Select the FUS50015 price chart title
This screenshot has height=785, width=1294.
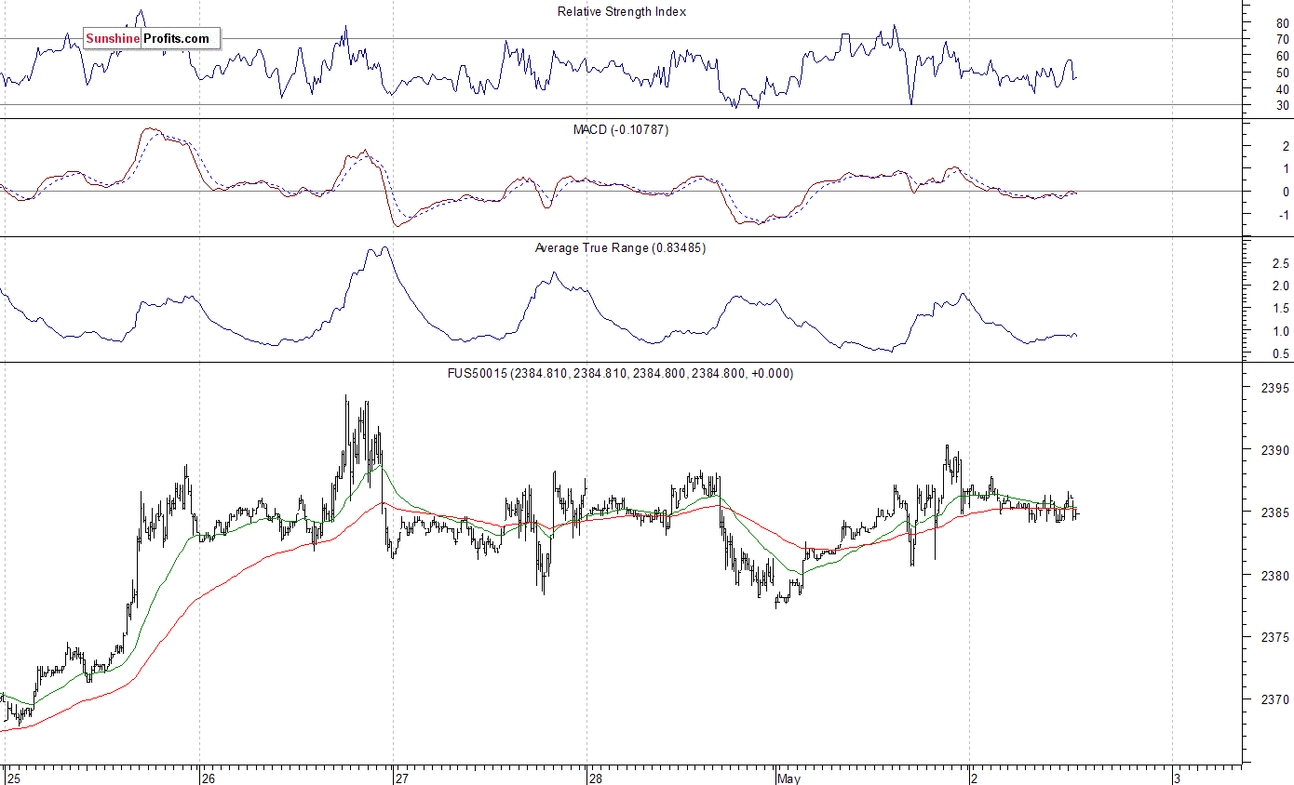(x=621, y=374)
